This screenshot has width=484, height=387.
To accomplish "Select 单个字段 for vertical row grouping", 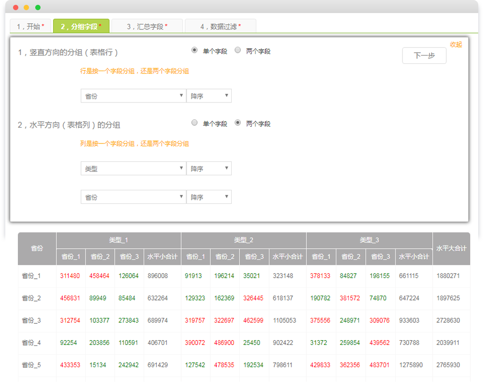I will coord(194,50).
